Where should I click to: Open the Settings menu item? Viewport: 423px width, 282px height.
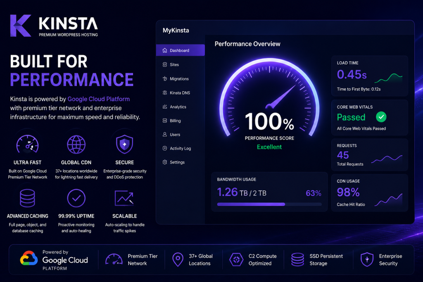coord(180,162)
